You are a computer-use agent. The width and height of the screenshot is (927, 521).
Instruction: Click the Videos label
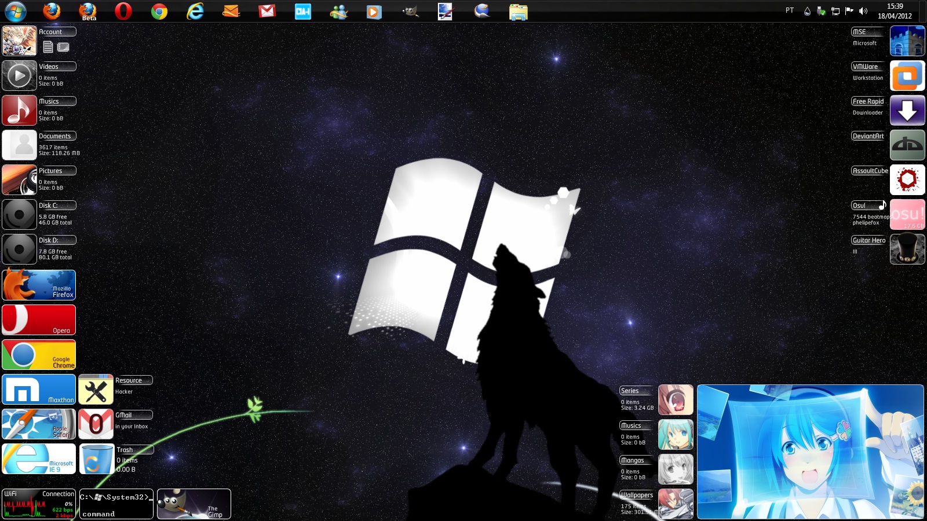coord(49,67)
